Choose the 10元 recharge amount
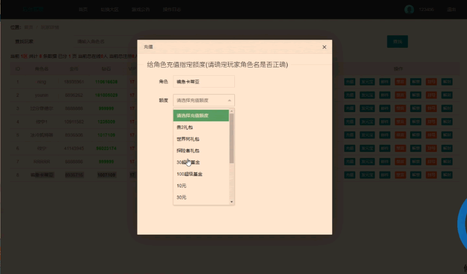 [x=201, y=186]
